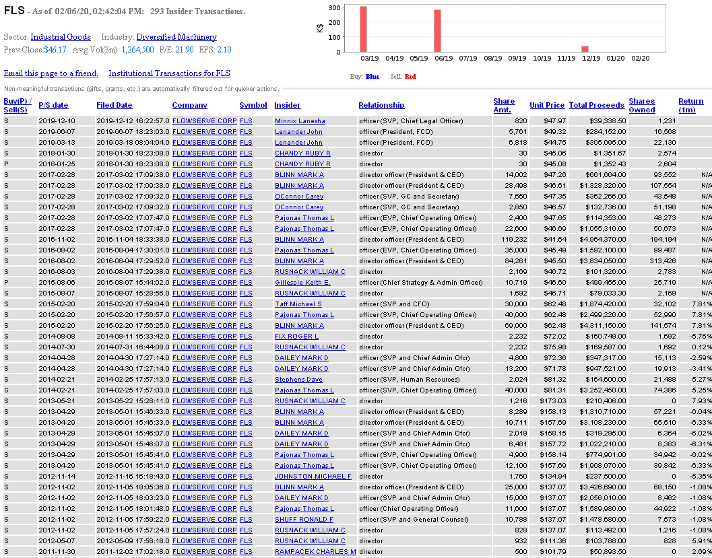Select relationship text 'officer (Chief Strategy & Admin Officer)'
712x558 pixels.
[x=421, y=282]
